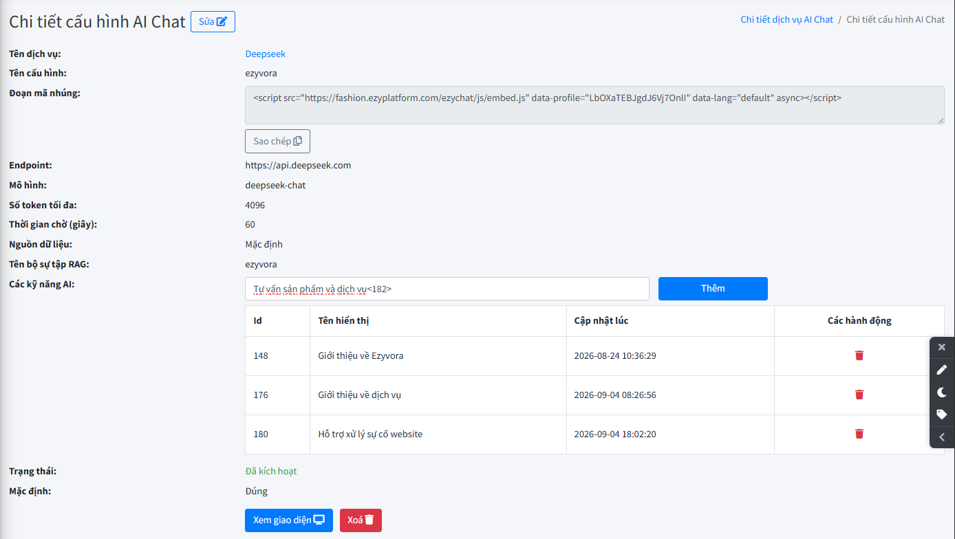
Task: Click the Thêm button to add skill
Action: point(713,289)
